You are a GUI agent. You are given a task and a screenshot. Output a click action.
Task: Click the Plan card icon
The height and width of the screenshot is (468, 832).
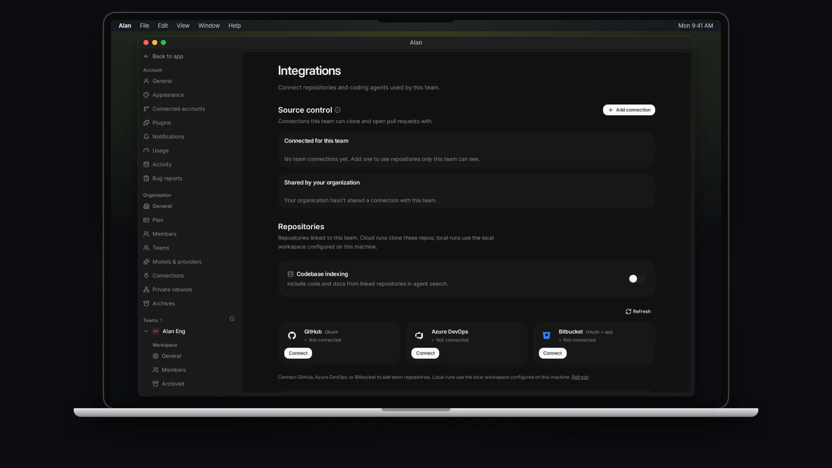(146, 220)
